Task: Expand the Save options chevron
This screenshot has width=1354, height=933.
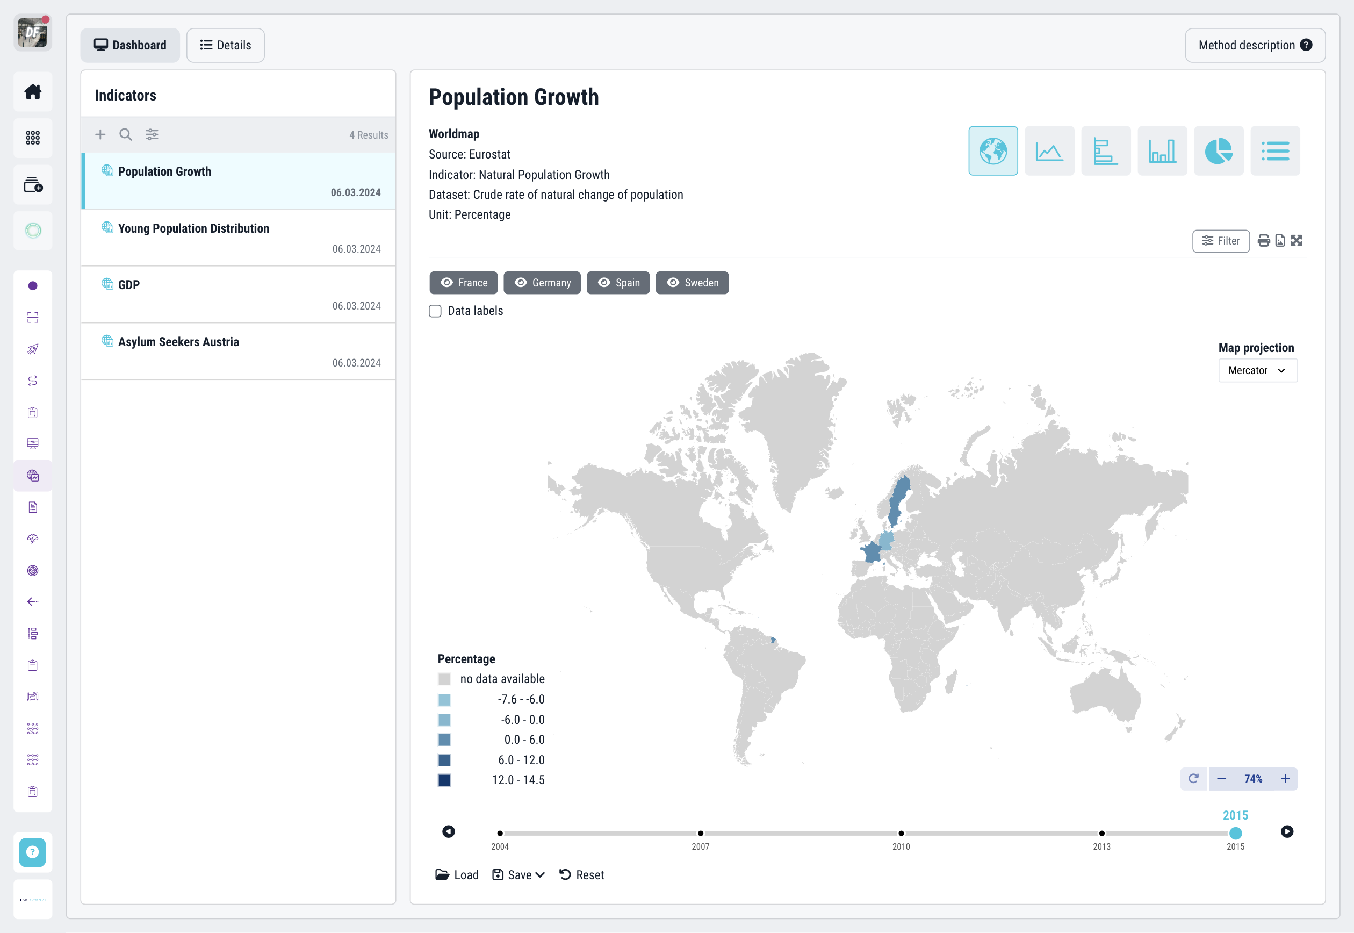Action: click(541, 874)
